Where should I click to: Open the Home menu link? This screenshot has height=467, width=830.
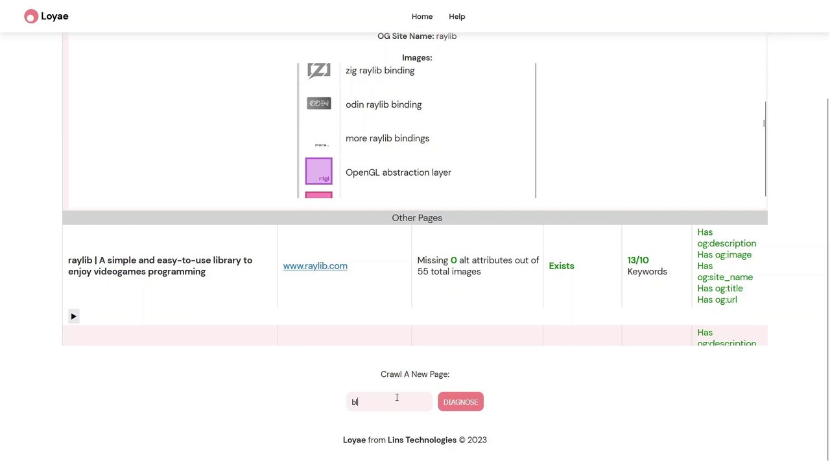422,16
